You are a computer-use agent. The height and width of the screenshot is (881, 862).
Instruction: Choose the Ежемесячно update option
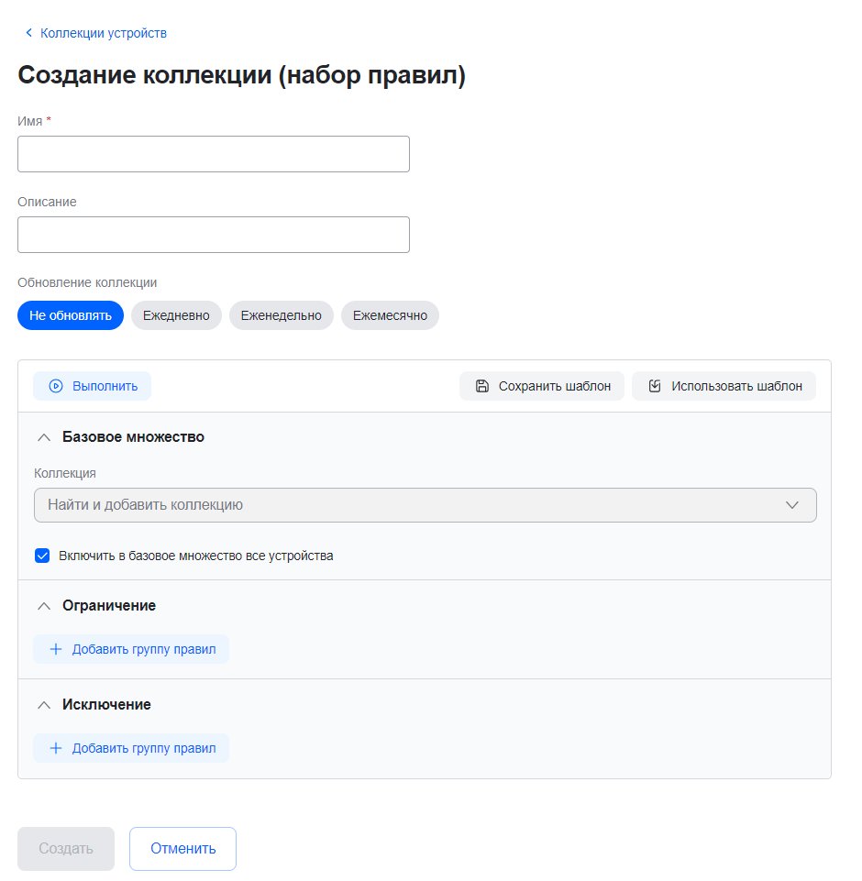pos(390,315)
